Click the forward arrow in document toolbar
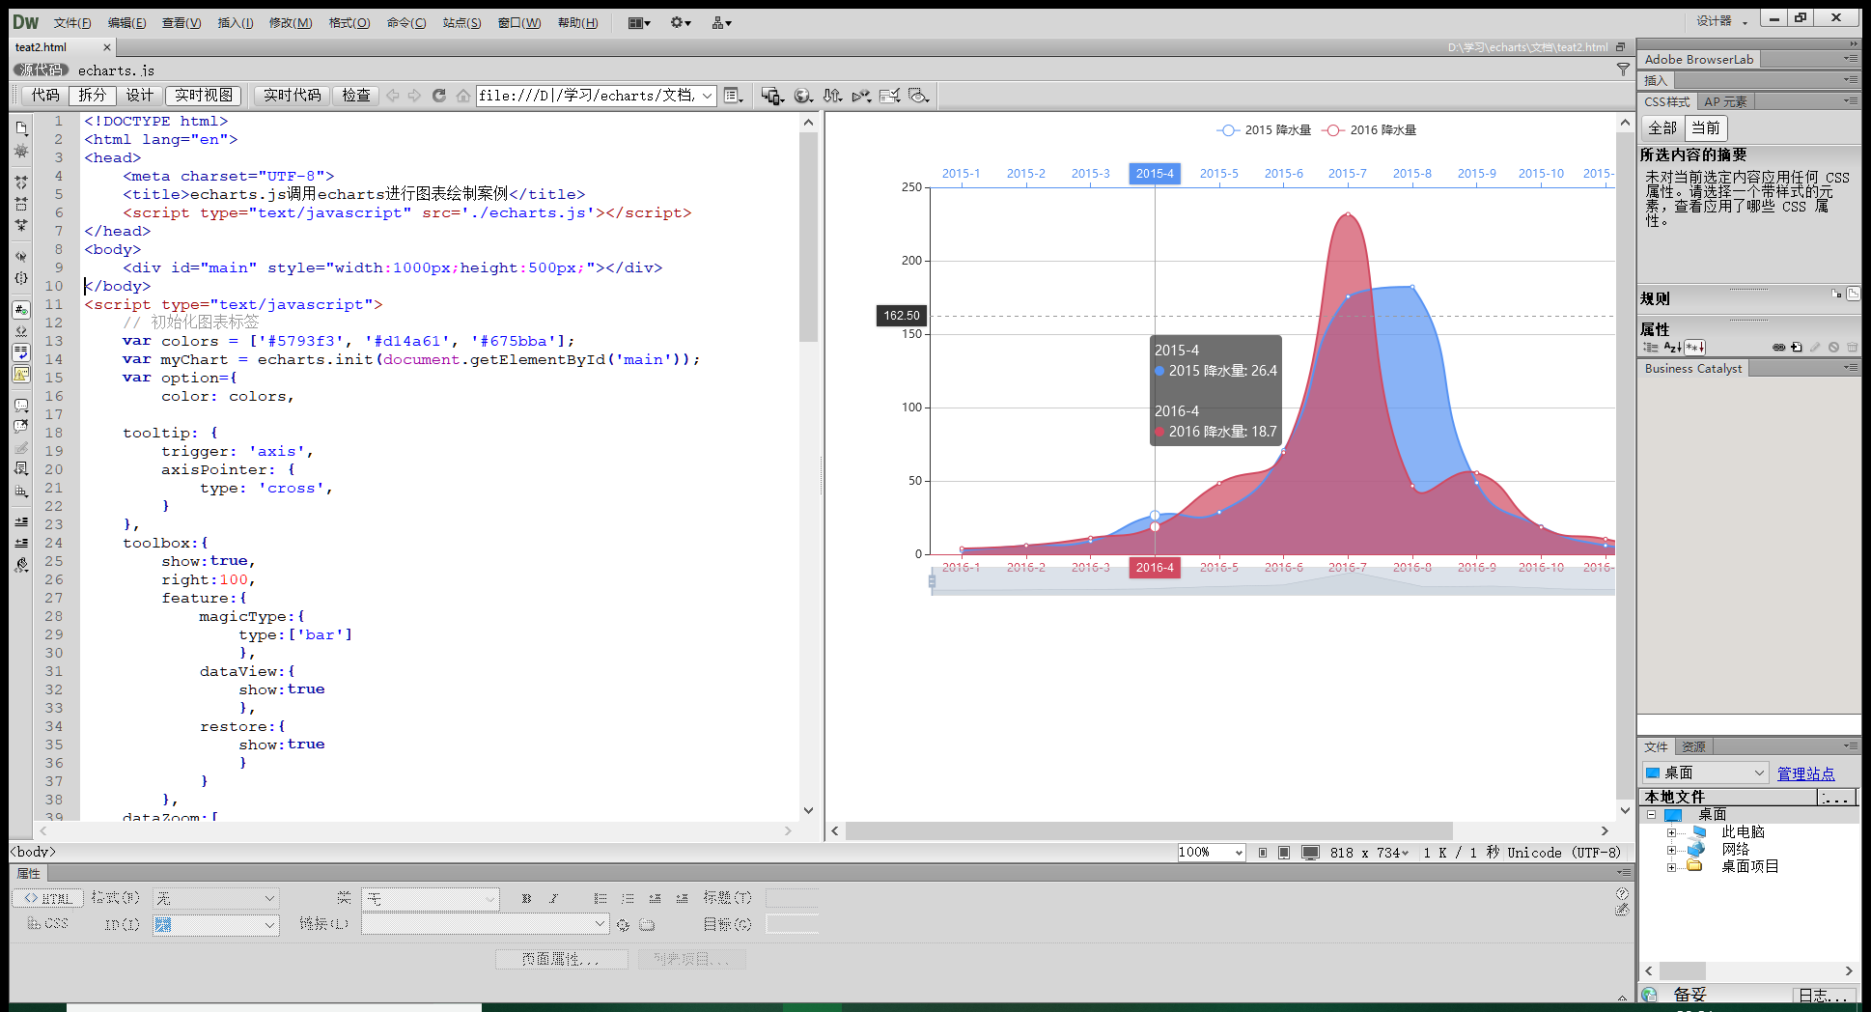Screen dimensions: 1871x1012 415,95
